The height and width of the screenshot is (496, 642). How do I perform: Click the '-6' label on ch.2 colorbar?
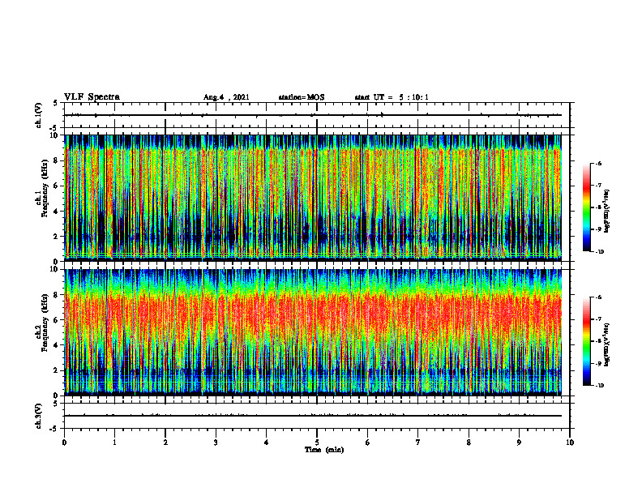[598, 297]
